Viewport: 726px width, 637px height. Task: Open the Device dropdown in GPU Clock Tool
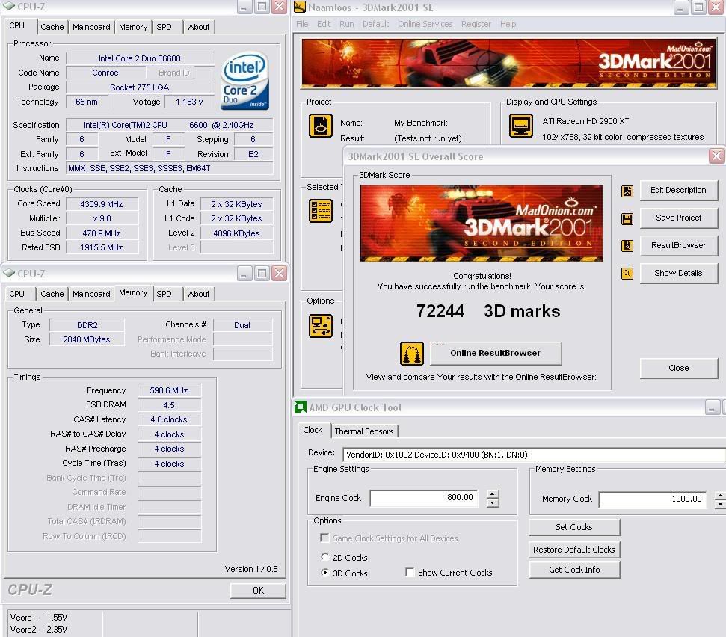[x=534, y=455]
